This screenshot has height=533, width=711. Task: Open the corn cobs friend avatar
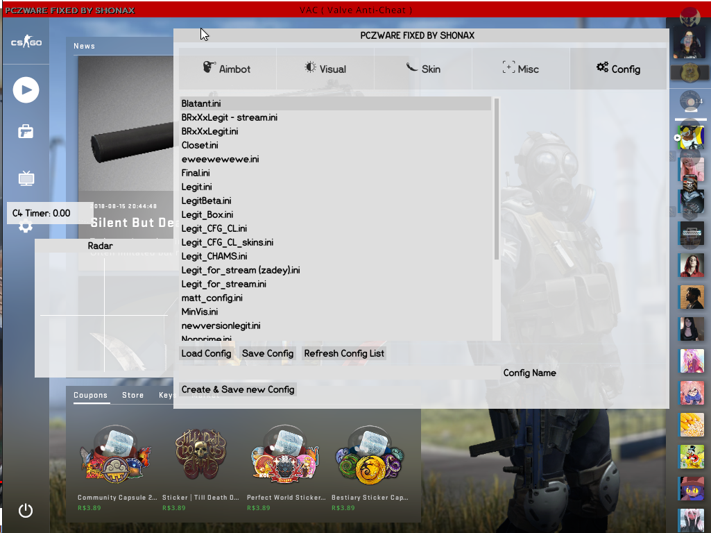pos(692,425)
